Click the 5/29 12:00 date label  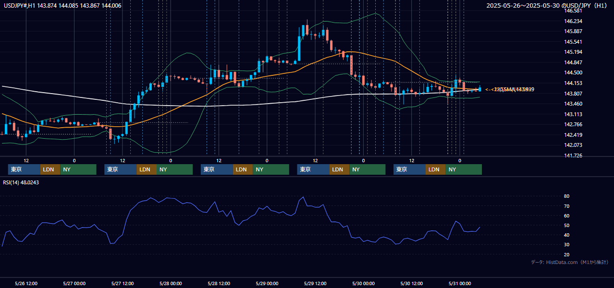coord(315,283)
